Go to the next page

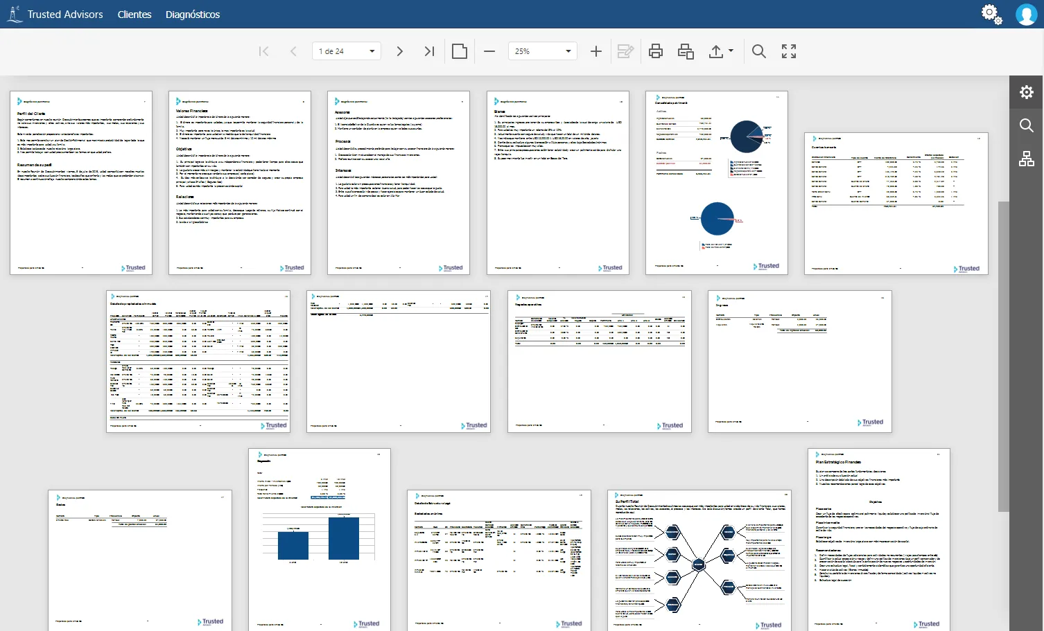coord(399,51)
